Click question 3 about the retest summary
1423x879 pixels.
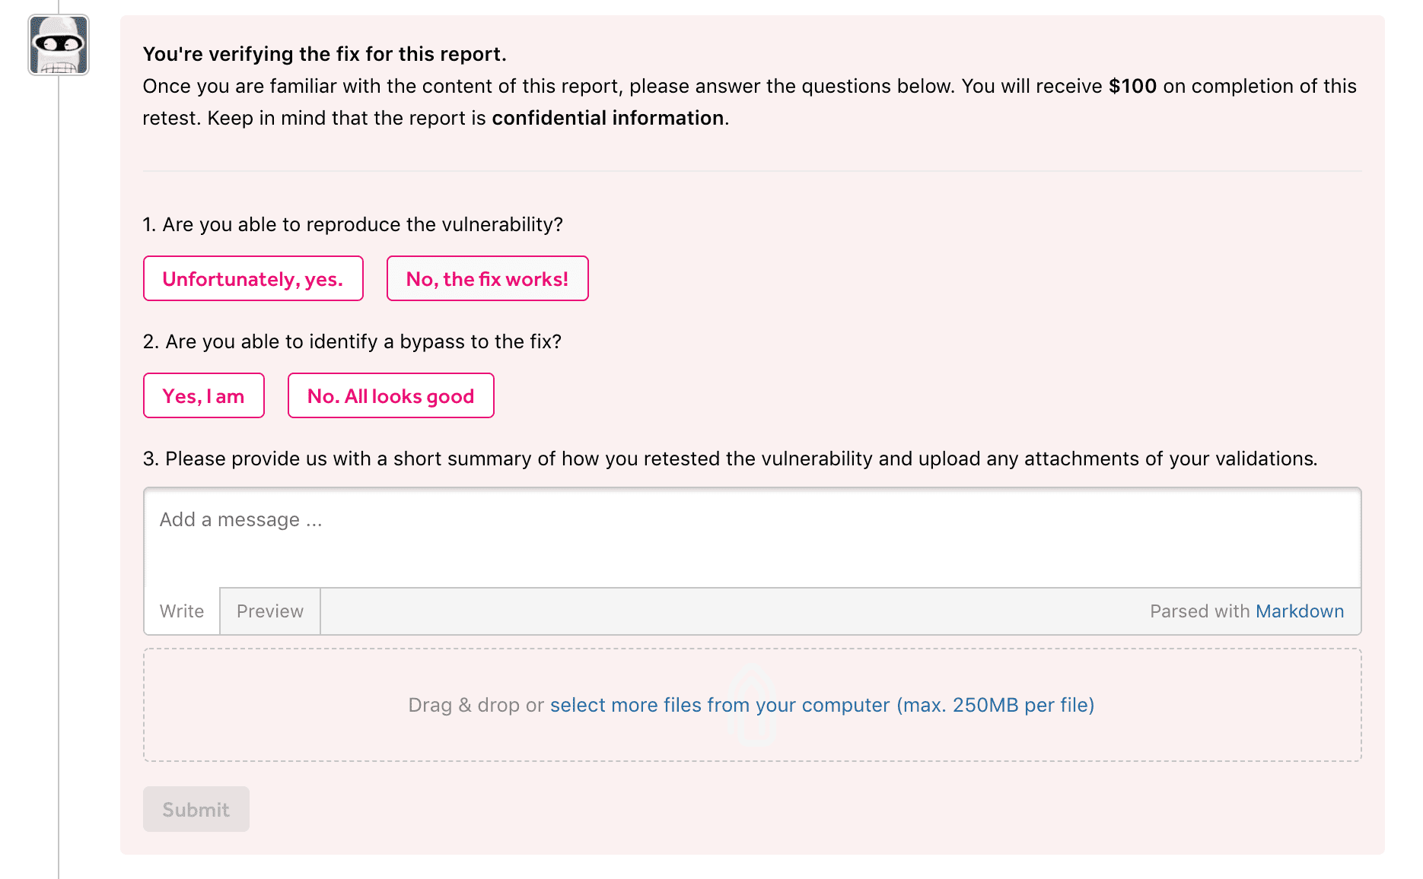(x=729, y=459)
